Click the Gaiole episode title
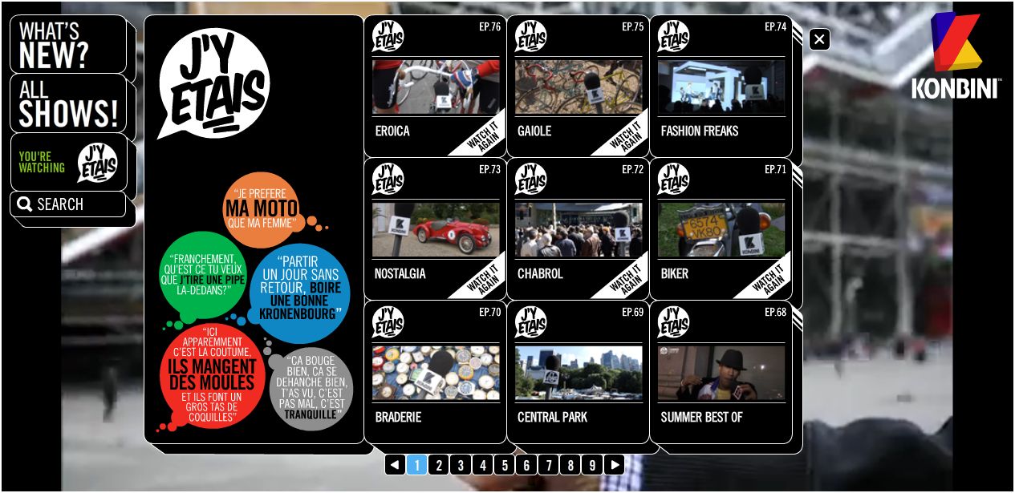This screenshot has width=1015, height=493. tap(534, 131)
